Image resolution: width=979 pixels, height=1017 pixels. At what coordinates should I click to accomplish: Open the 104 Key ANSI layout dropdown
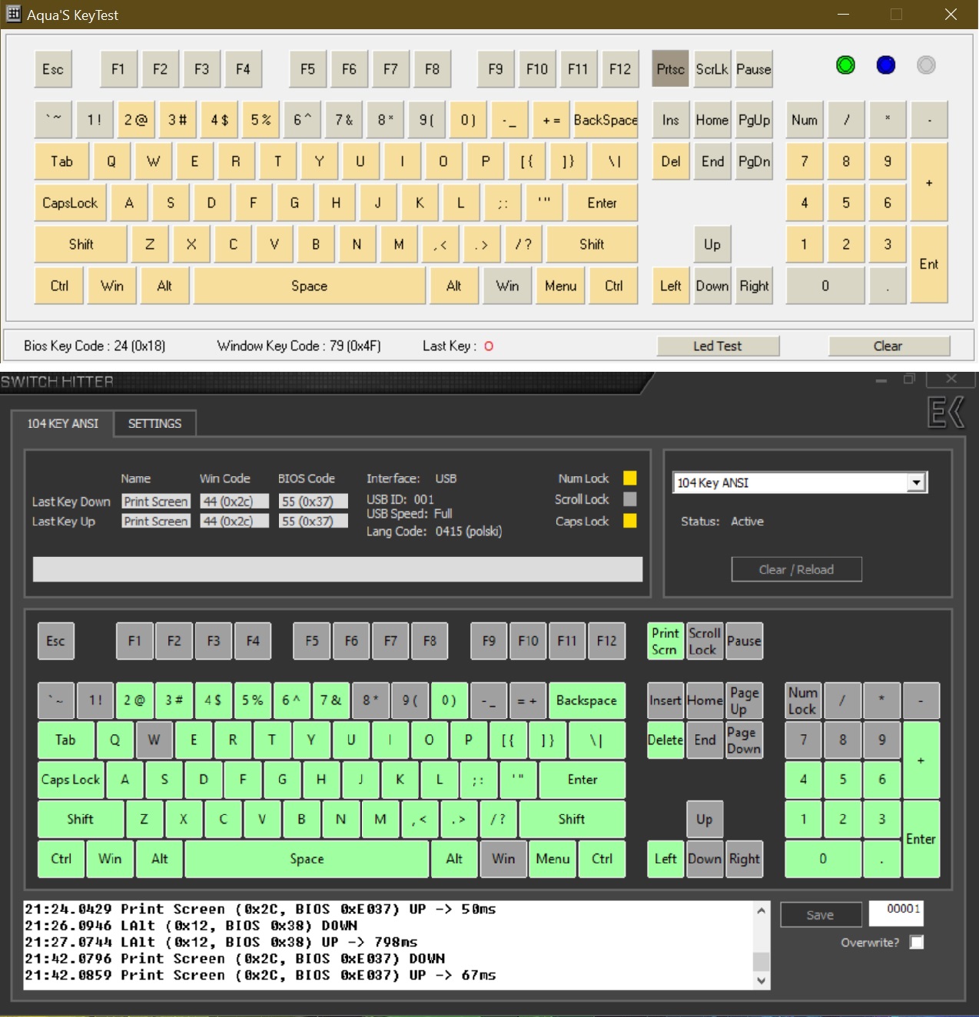(x=916, y=482)
